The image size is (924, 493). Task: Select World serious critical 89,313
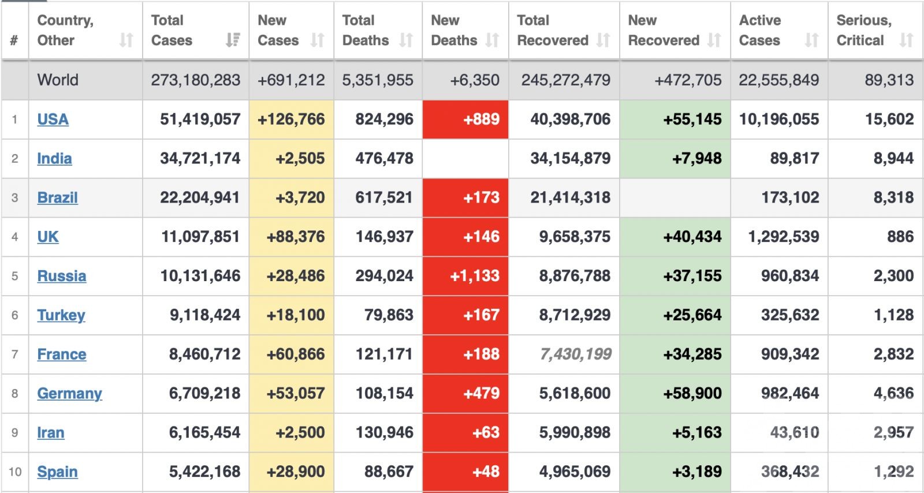[x=889, y=80]
